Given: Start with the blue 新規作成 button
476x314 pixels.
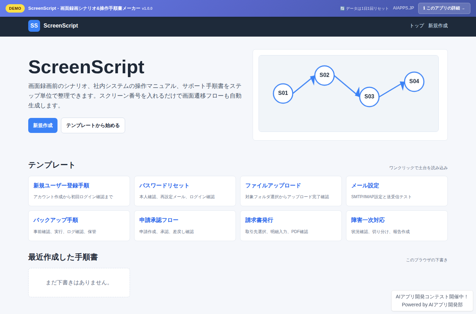Looking at the screenshot, I should click(x=43, y=125).
